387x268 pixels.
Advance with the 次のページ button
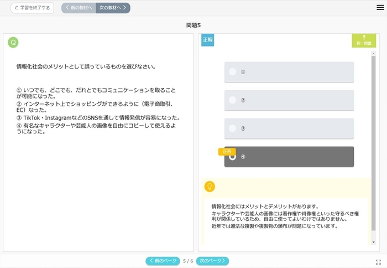212,261
